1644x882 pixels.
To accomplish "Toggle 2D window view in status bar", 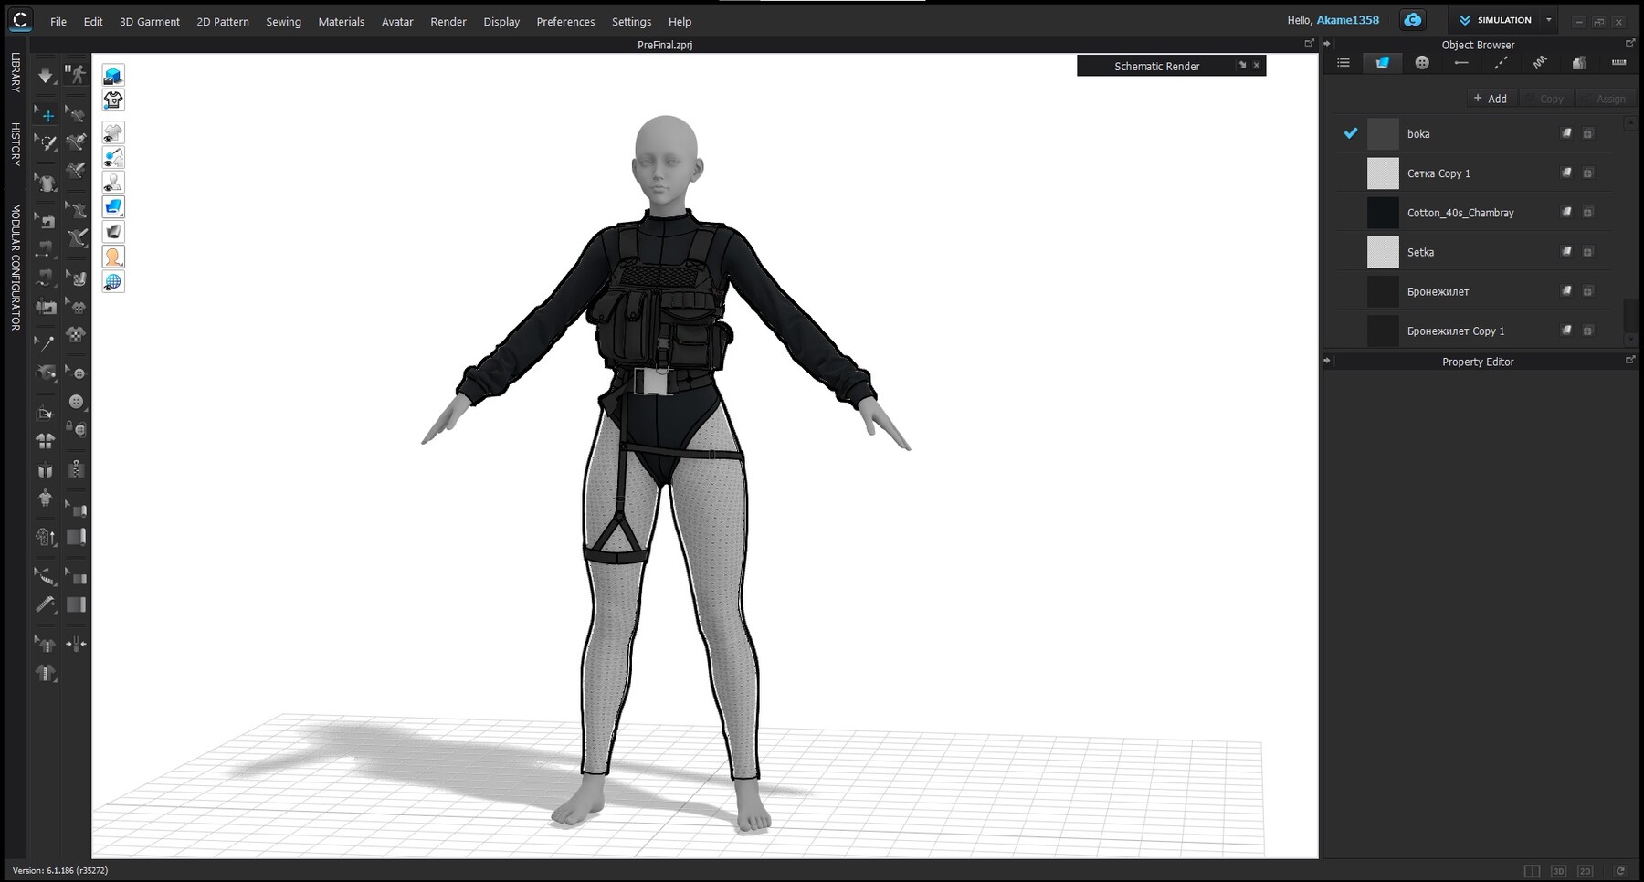I will (1585, 871).
